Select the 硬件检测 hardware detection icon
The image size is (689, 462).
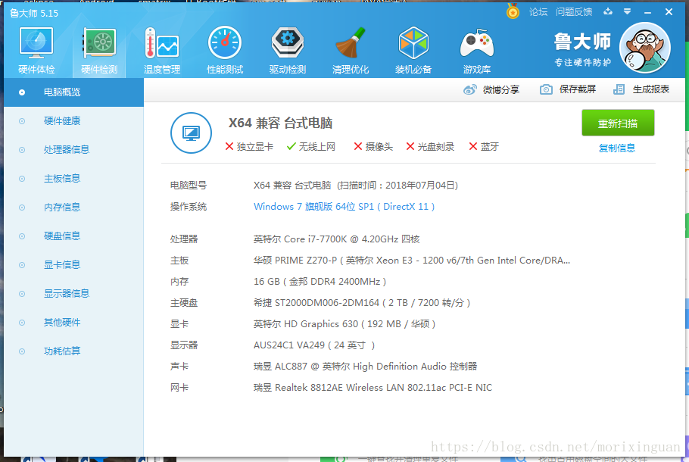[99, 51]
